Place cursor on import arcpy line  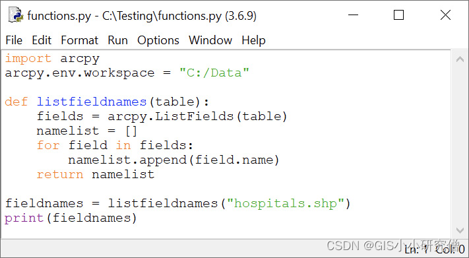tap(52, 58)
